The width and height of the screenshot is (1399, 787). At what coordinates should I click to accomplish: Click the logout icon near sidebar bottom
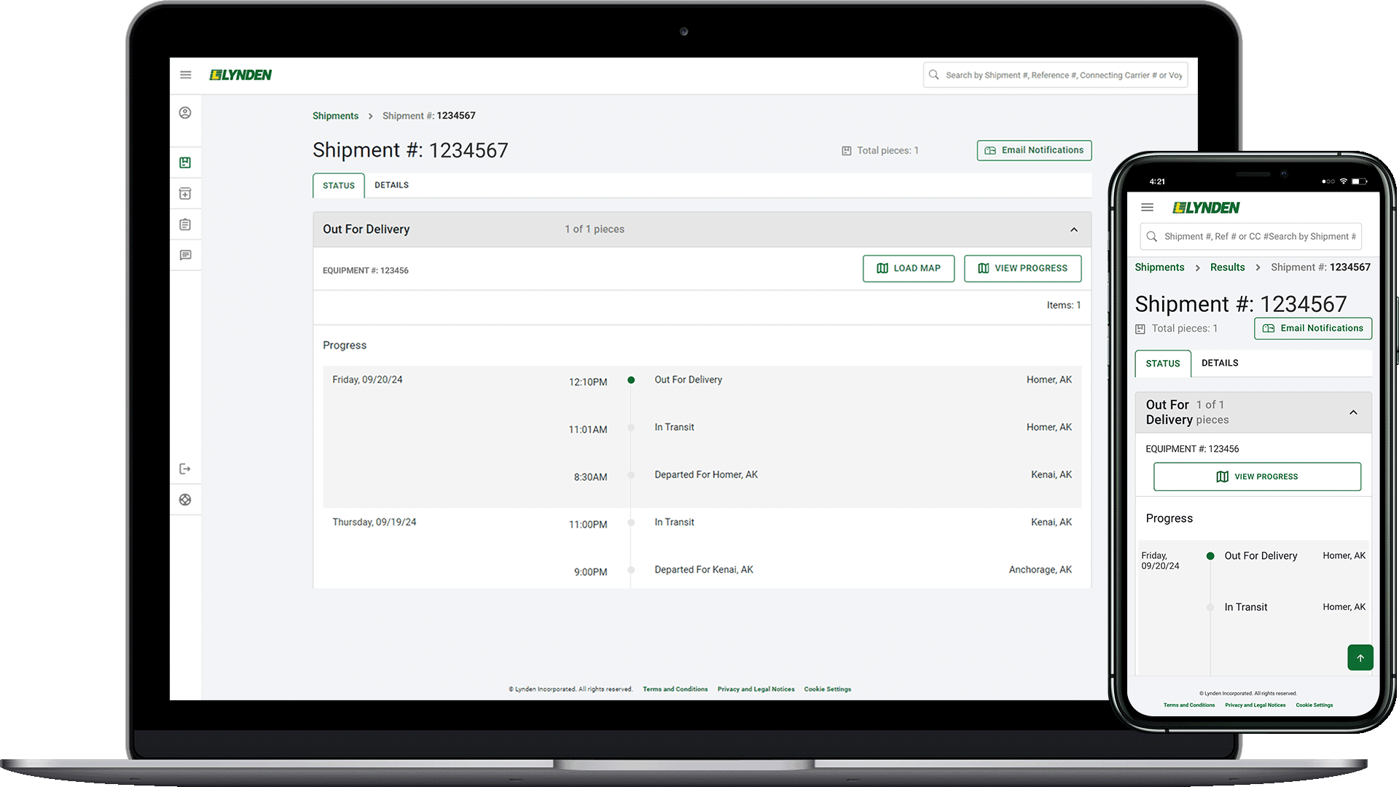(186, 468)
